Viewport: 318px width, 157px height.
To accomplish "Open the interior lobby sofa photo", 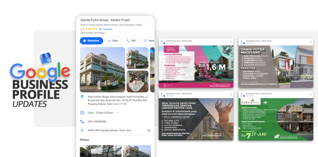I will tap(137, 81).
